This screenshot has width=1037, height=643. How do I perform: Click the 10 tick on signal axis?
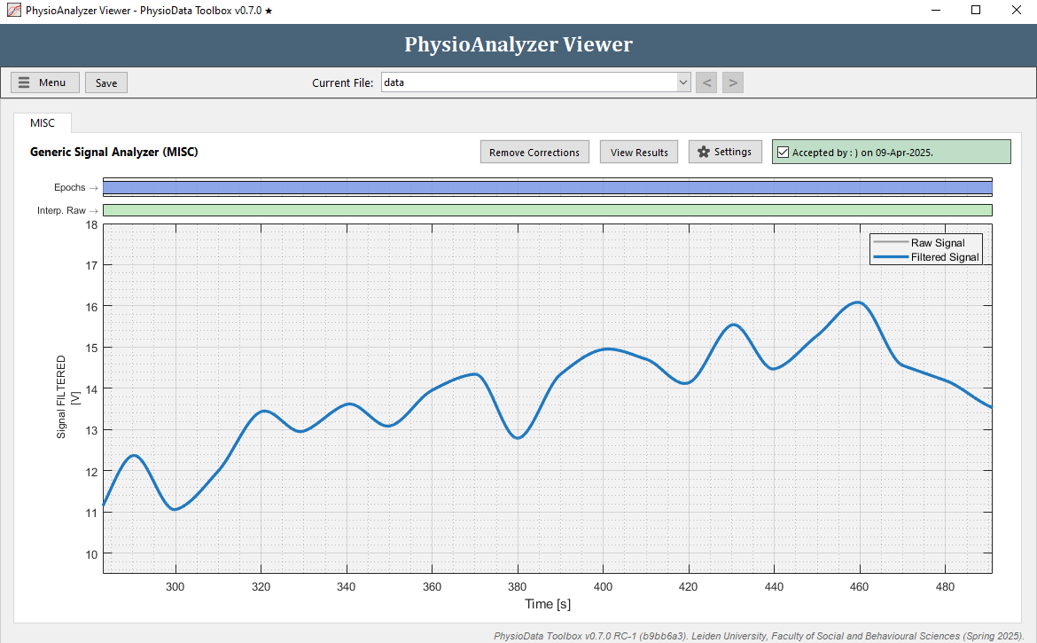pos(91,554)
